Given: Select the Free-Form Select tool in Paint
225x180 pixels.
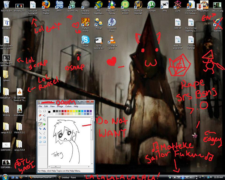Looking at the screenshot, I should coord(40,111).
